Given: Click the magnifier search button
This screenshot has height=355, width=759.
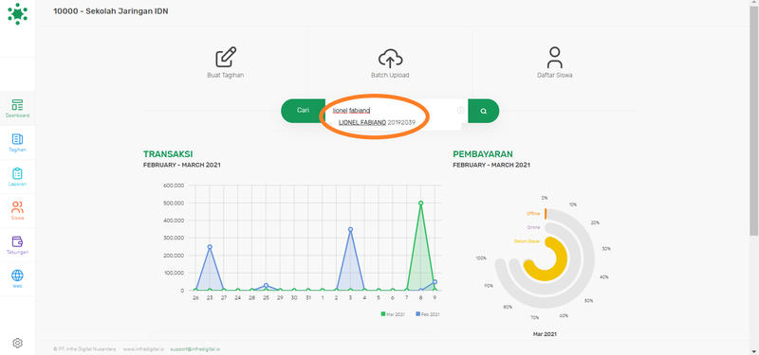Looking at the screenshot, I should (483, 111).
